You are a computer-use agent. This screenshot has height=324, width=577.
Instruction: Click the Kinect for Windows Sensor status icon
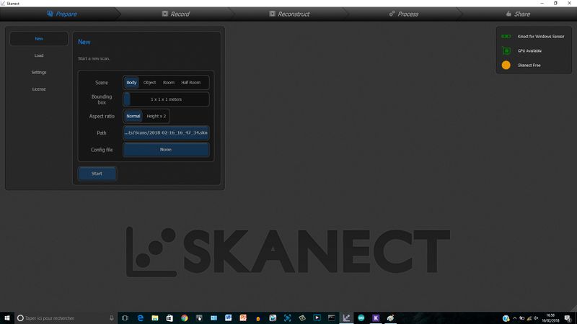506,36
